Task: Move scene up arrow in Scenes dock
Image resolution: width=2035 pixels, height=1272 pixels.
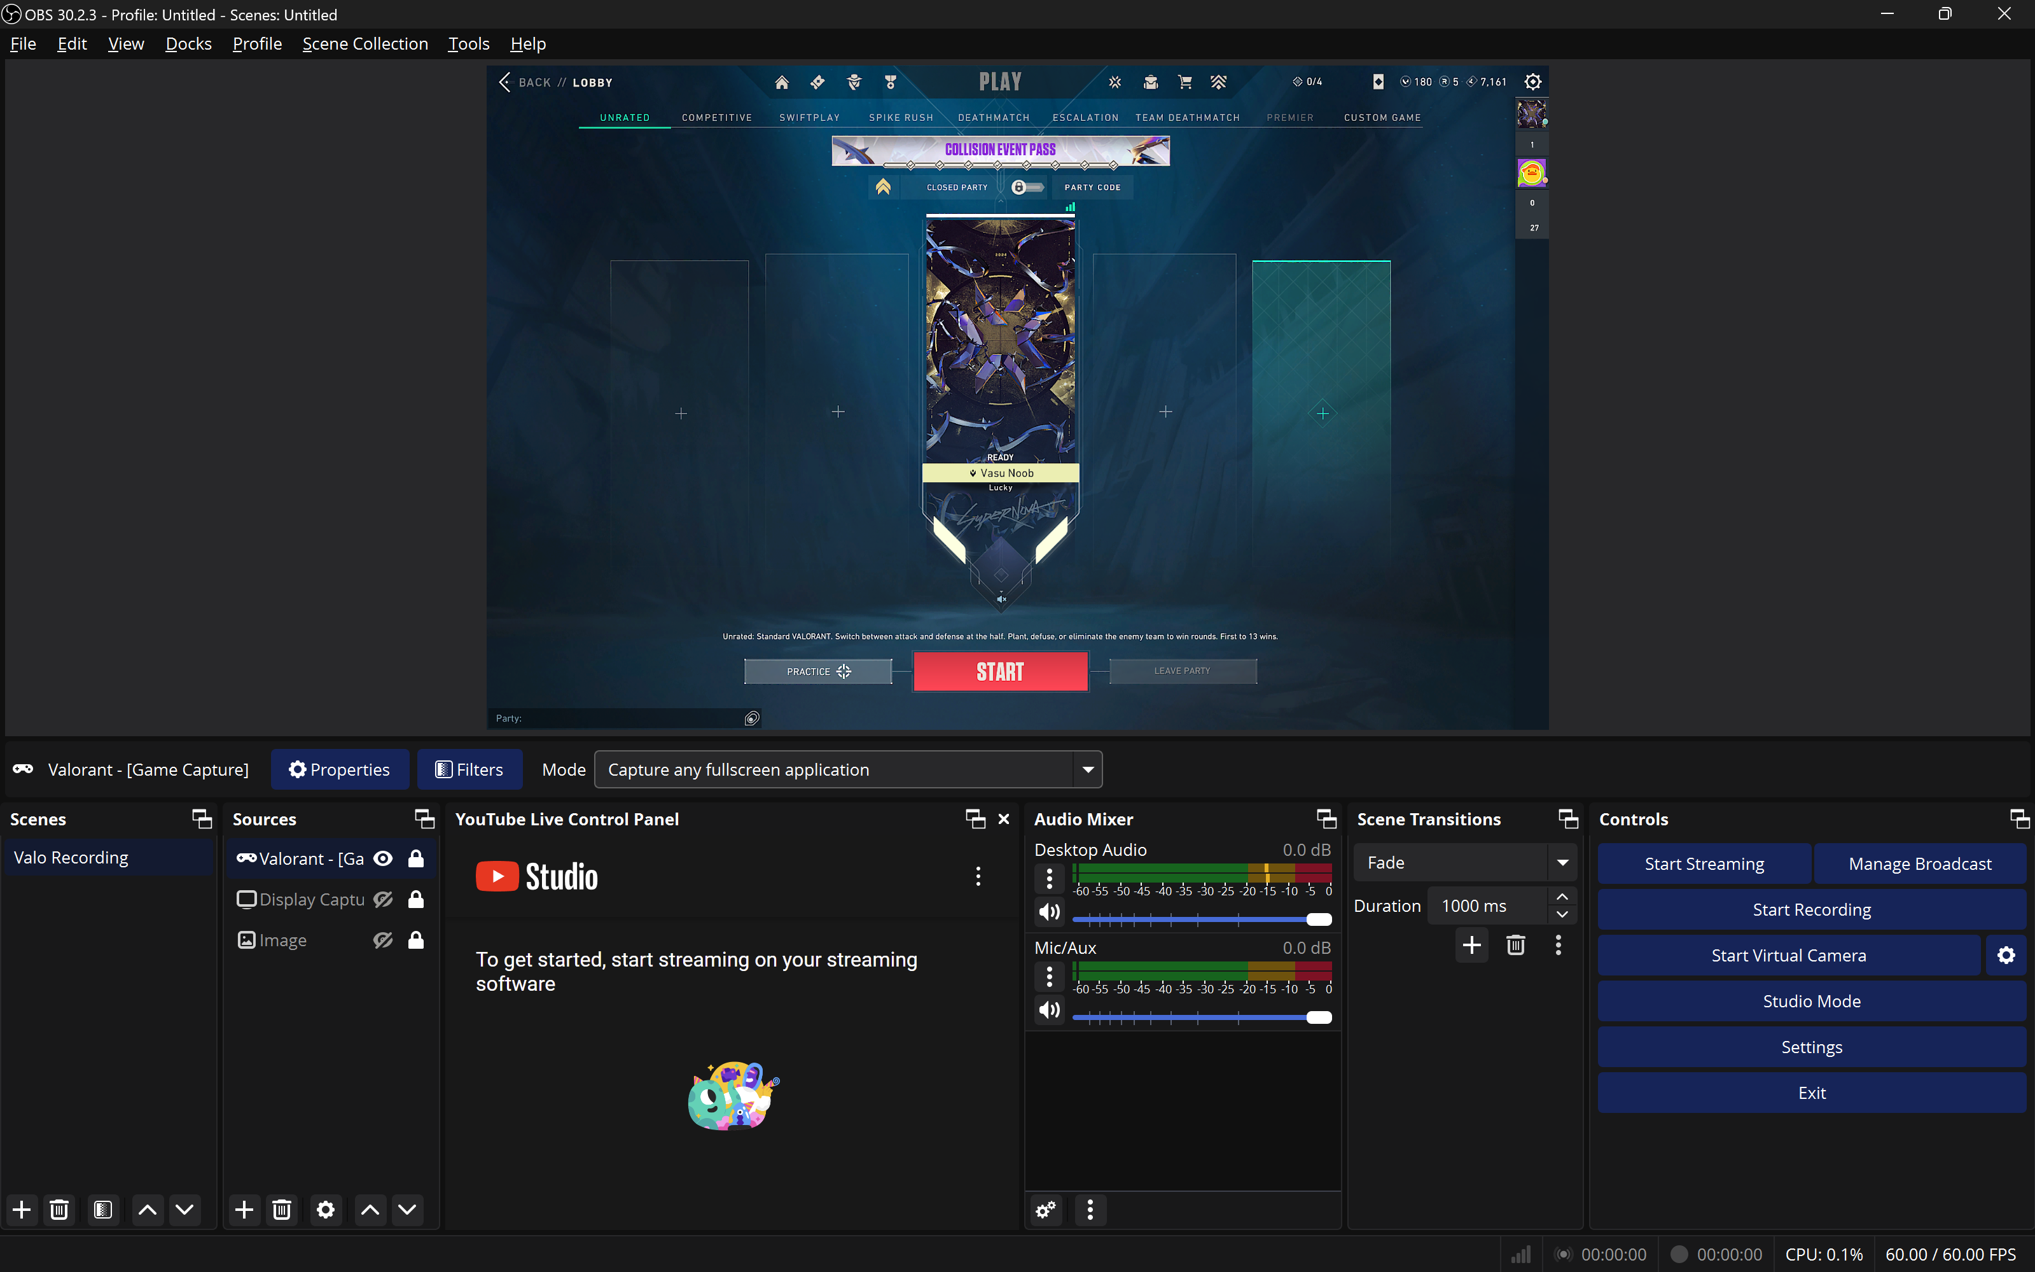Action: pos(147,1210)
